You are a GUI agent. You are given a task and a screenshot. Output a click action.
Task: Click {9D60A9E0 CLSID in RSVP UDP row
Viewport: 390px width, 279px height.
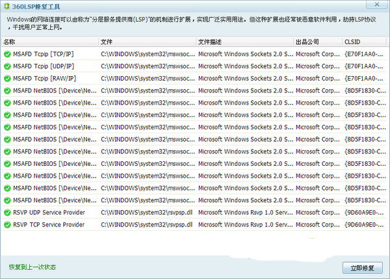pyautogui.click(x=364, y=213)
